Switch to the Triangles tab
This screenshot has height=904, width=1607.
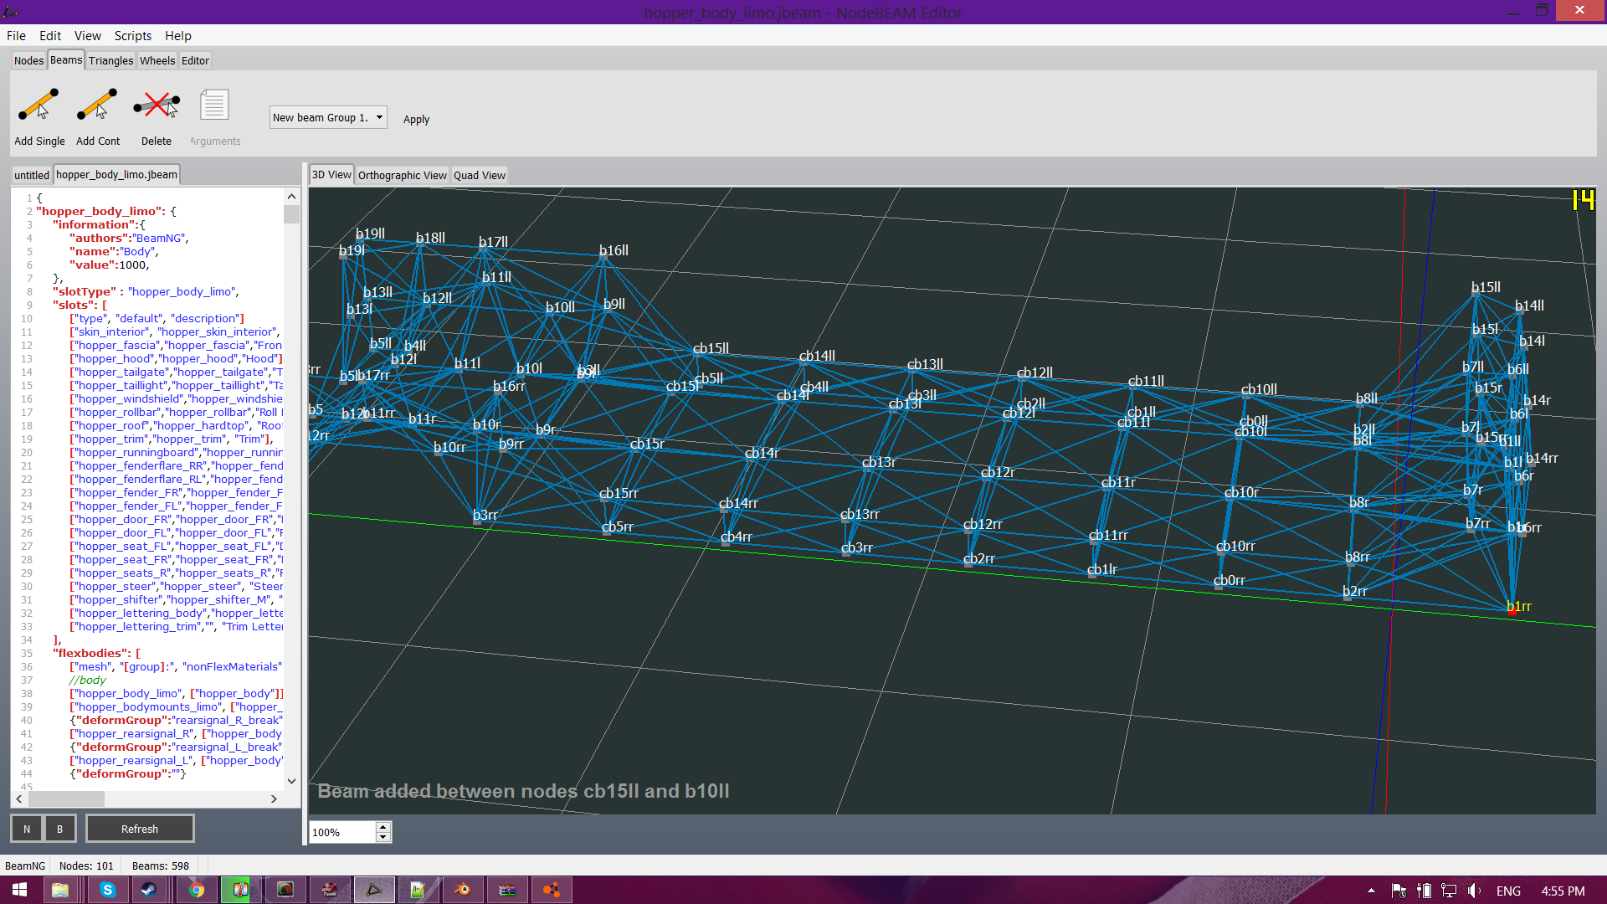tap(110, 60)
